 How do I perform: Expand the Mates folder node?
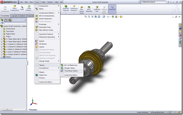point(1,57)
